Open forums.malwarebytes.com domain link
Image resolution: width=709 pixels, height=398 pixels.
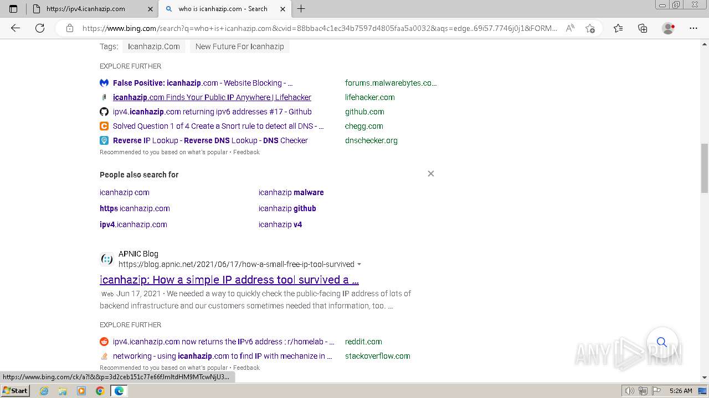pyautogui.click(x=391, y=83)
